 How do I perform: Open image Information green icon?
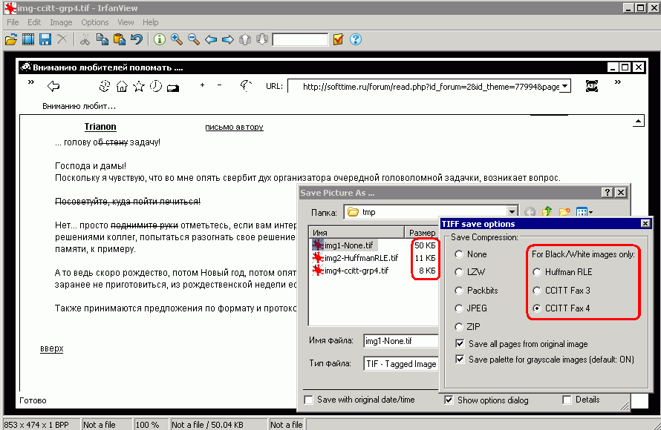tap(160, 39)
